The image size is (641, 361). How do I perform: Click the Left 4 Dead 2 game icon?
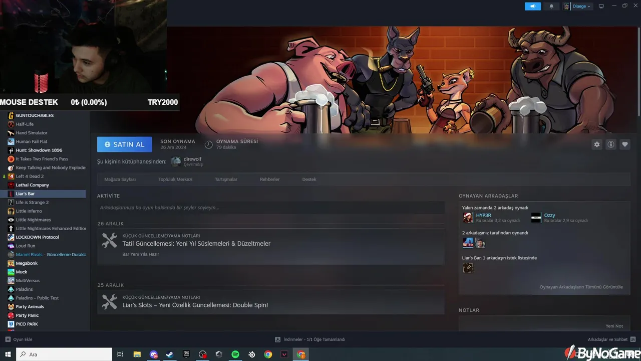pyautogui.click(x=11, y=176)
